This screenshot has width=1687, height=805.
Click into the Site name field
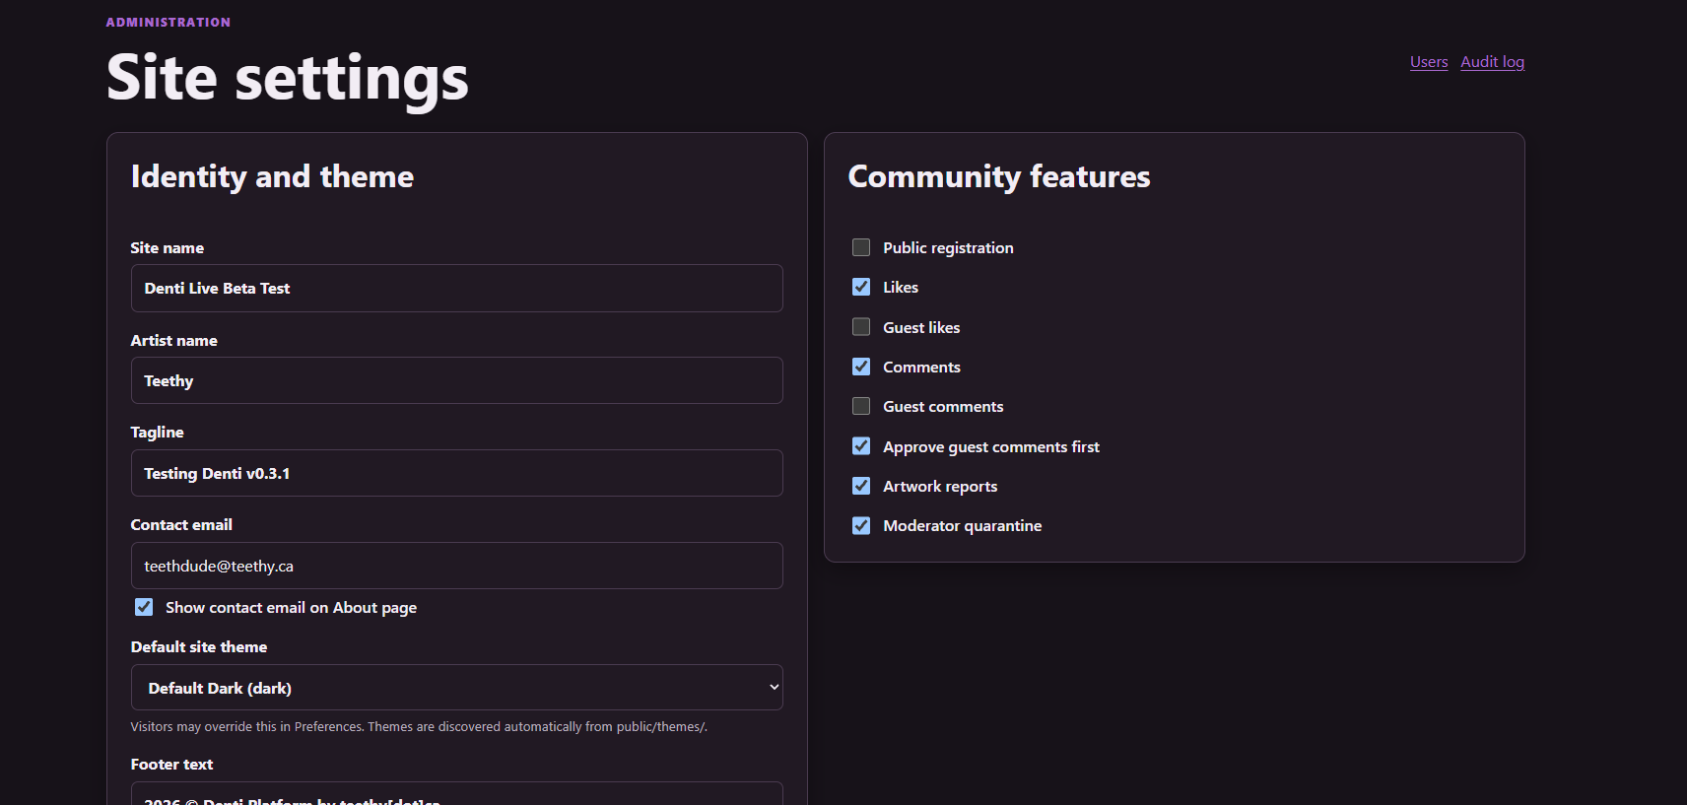(457, 288)
